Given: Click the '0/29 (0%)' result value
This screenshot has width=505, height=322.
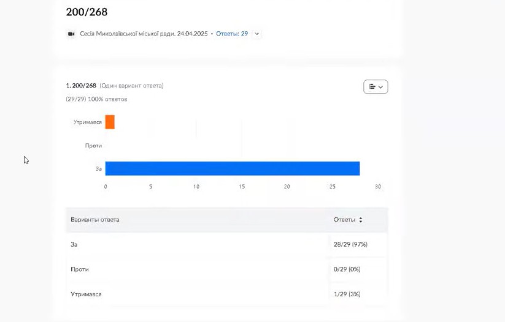Looking at the screenshot, I should coord(347,269).
